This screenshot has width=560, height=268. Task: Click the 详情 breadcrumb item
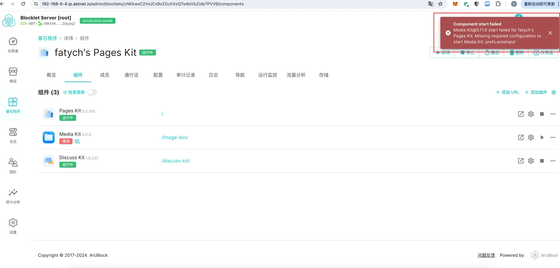(x=69, y=38)
